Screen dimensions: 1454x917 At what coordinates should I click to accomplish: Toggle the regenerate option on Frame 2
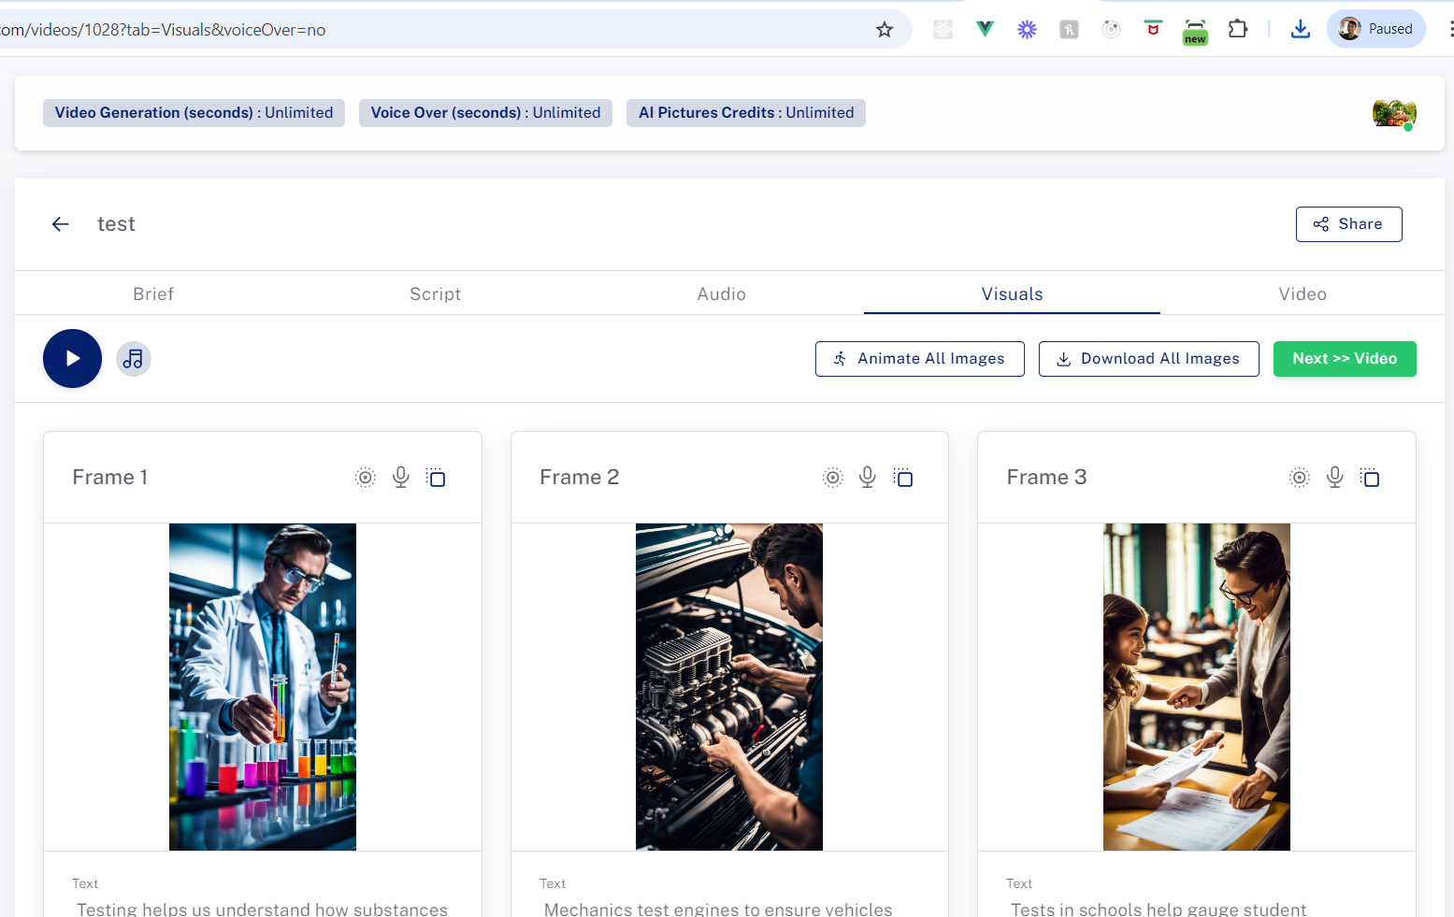pos(832,477)
